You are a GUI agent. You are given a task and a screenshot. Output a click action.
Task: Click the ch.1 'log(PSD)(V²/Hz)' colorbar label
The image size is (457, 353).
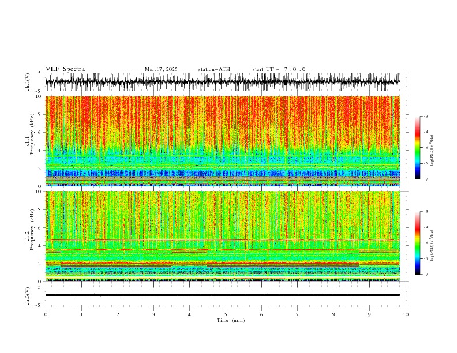point(432,151)
